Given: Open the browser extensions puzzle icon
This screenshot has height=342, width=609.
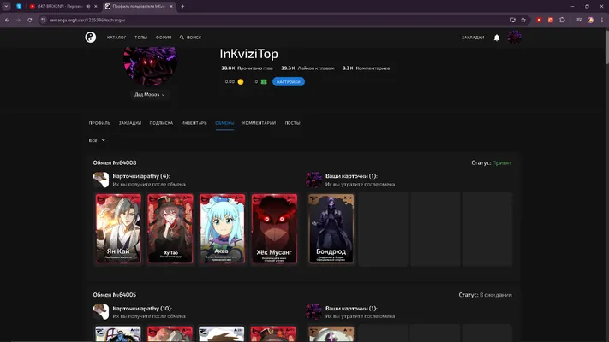Looking at the screenshot, I should pyautogui.click(x=562, y=20).
